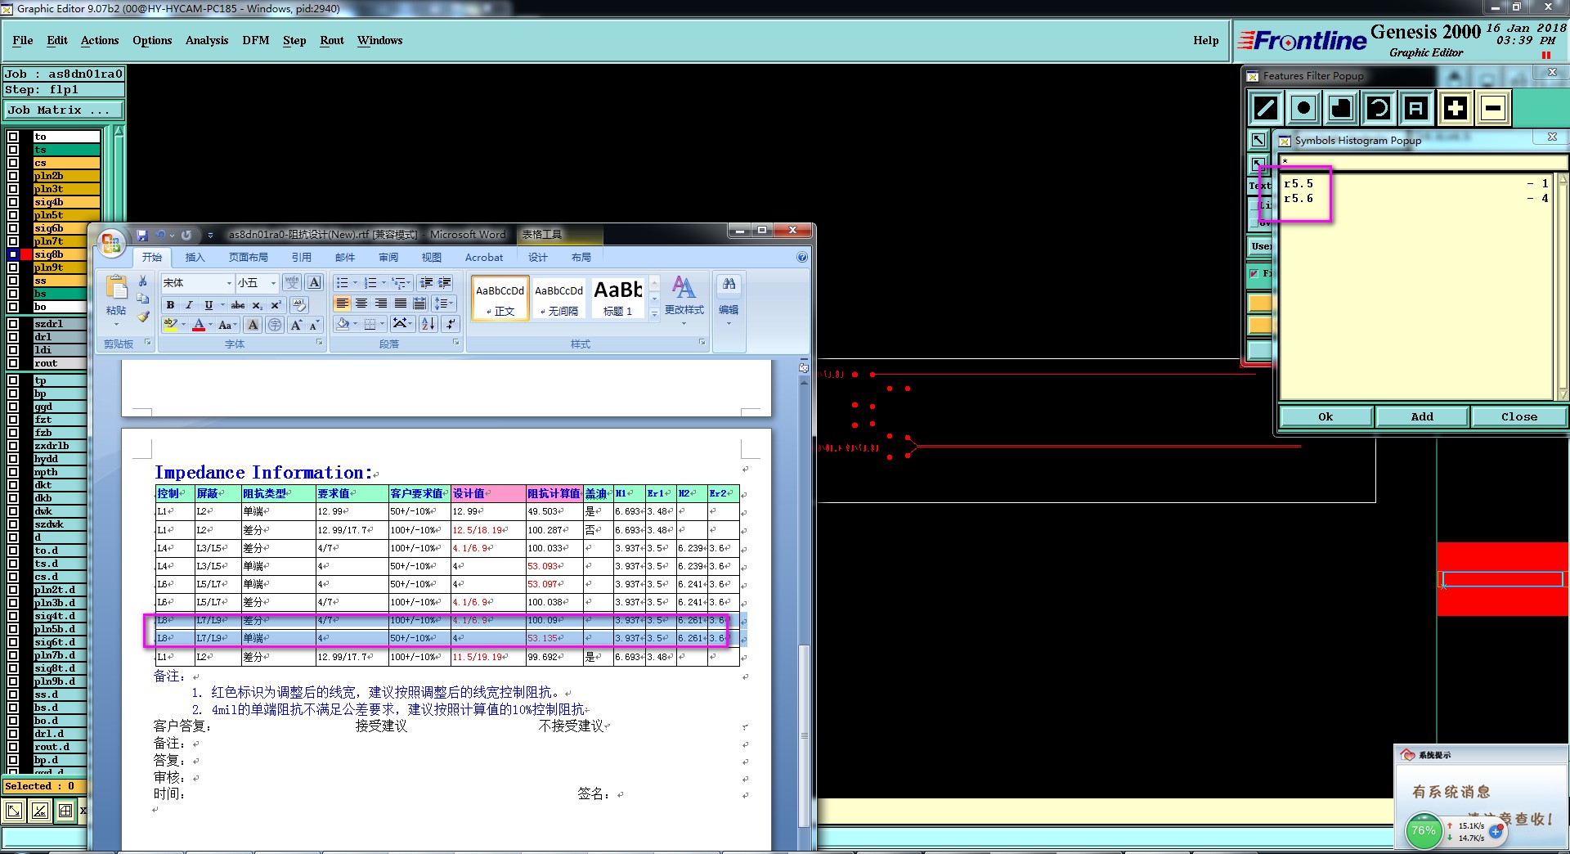Click Undo in Word's quick access toolbar
The height and width of the screenshot is (854, 1570).
[160, 235]
